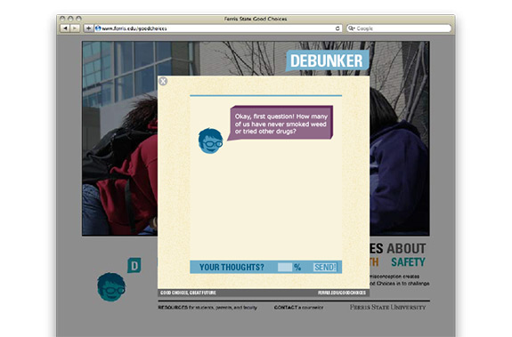This screenshot has height=337, width=512.
Task: Focus the percentage answer field
Action: click(285, 268)
